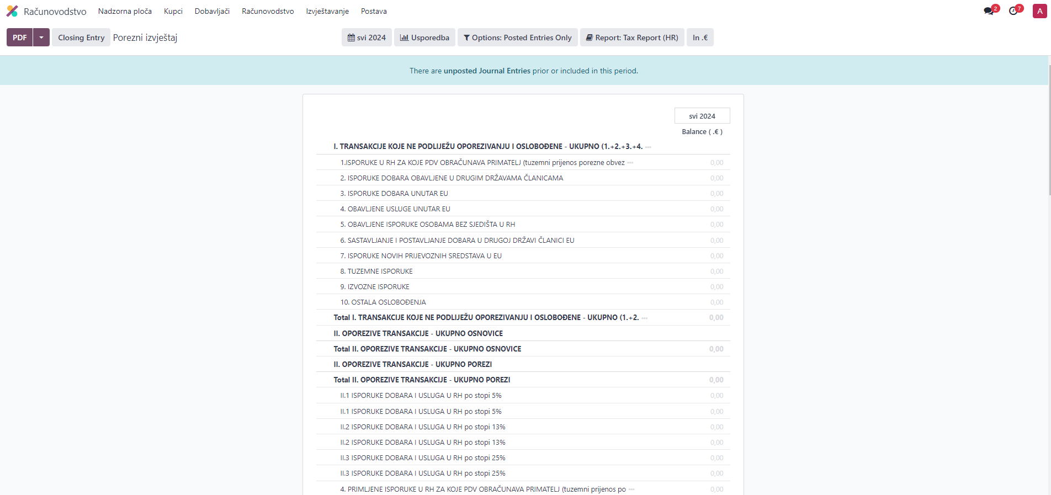
Task: Open Report: Tax Report (HR) selector
Action: 632,38
